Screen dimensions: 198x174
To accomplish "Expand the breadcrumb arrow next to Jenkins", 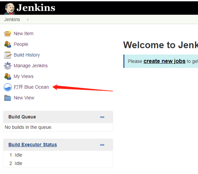I will [x=28, y=20].
